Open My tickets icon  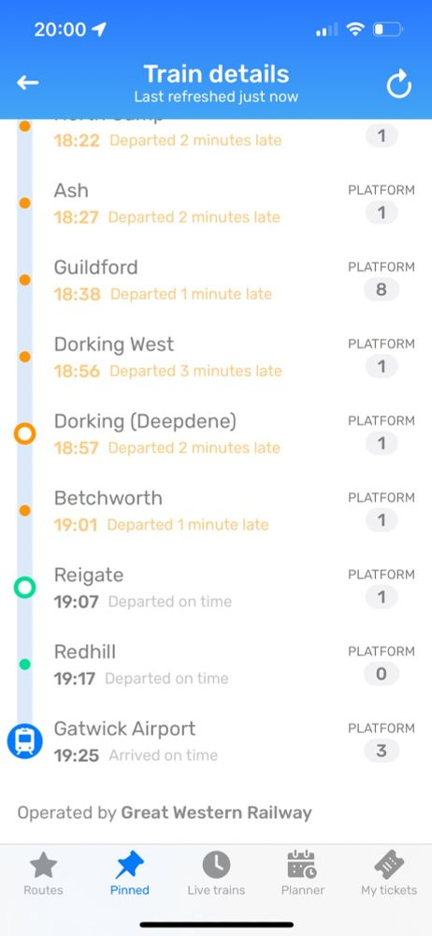[389, 874]
